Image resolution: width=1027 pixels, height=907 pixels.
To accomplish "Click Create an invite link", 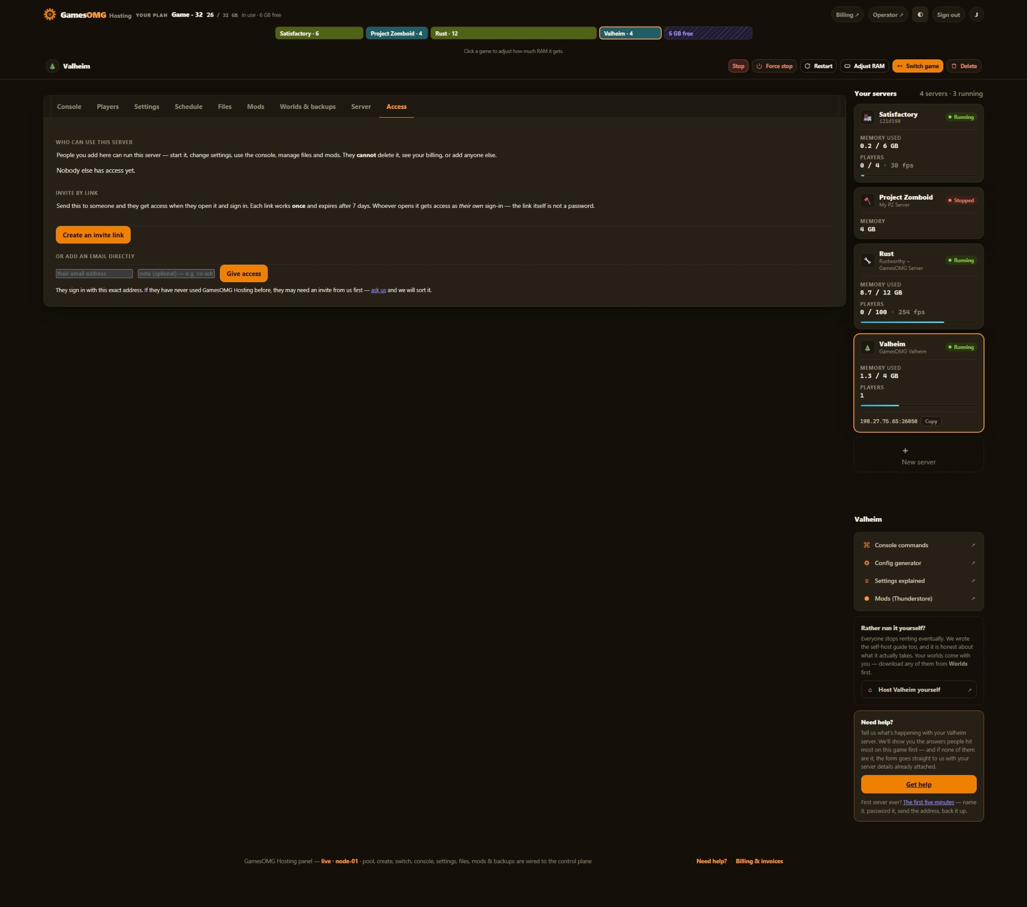I will click(x=93, y=235).
